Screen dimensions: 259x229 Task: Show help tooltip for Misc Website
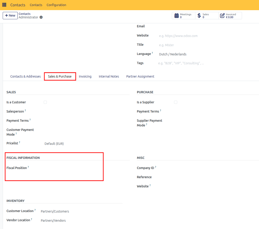pos(150,185)
